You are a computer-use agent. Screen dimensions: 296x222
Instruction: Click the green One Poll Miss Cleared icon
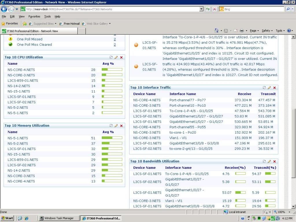click(10, 44)
